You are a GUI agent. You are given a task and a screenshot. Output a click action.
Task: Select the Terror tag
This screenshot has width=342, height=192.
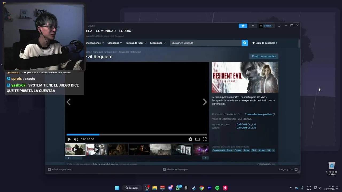[x=246, y=150]
